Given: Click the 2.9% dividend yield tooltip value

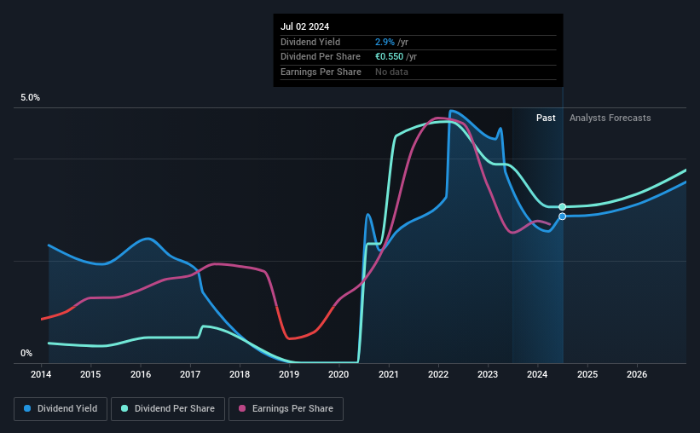Looking at the screenshot, I should (x=385, y=42).
